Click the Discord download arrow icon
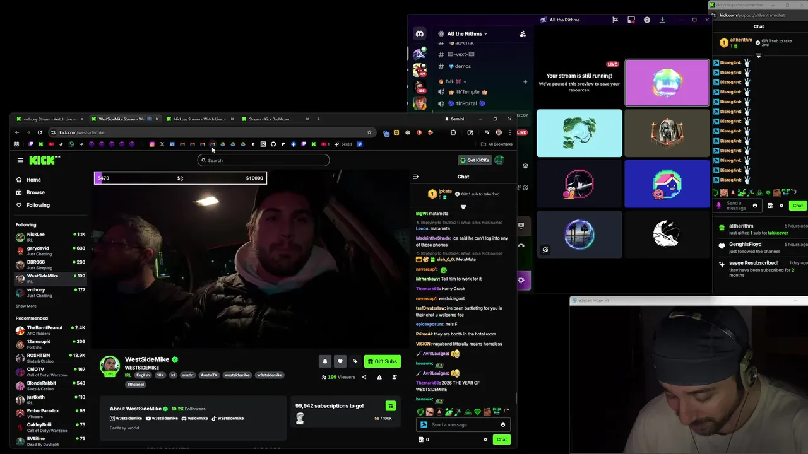The height and width of the screenshot is (454, 808). [x=662, y=20]
